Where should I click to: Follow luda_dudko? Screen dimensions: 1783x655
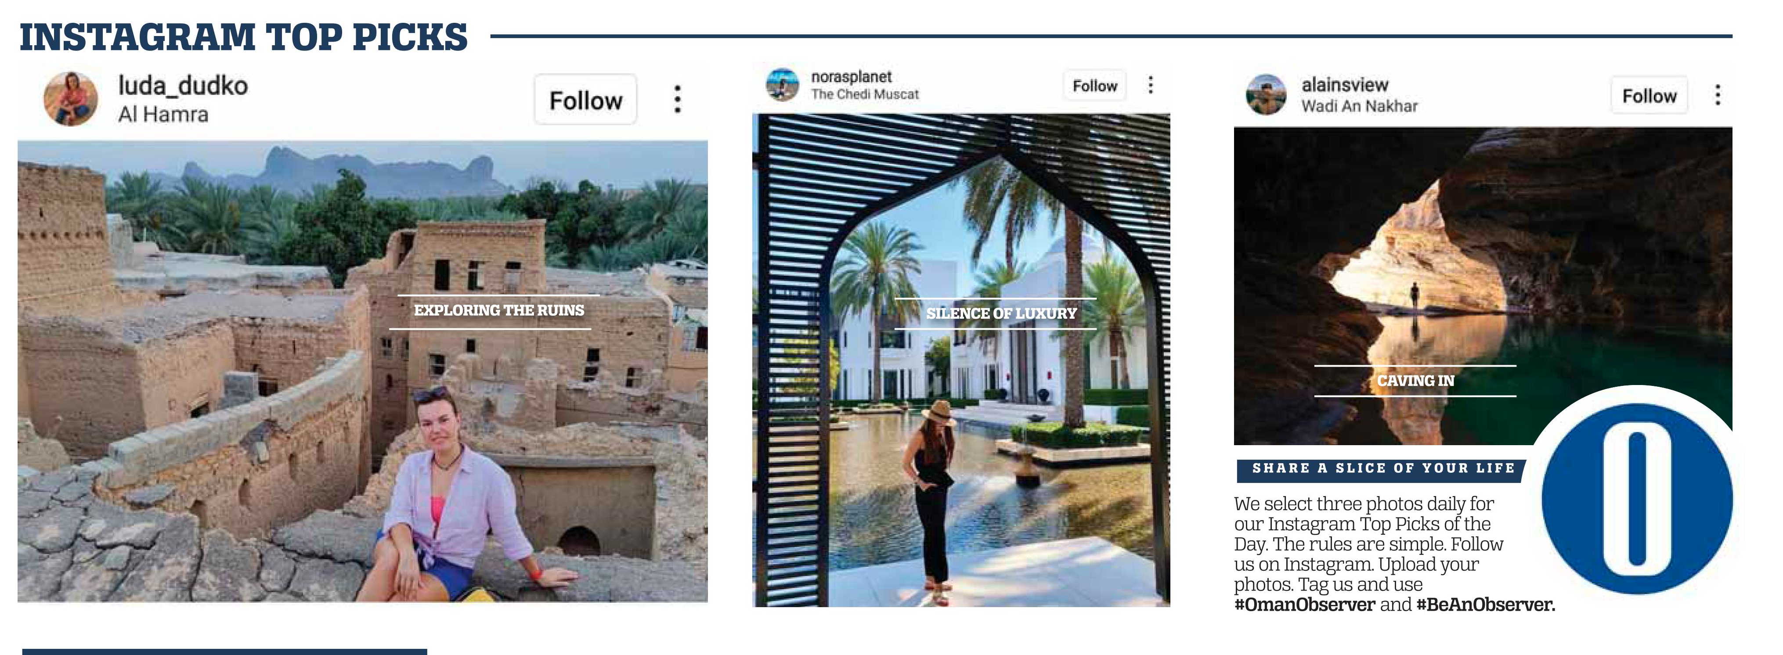click(585, 100)
